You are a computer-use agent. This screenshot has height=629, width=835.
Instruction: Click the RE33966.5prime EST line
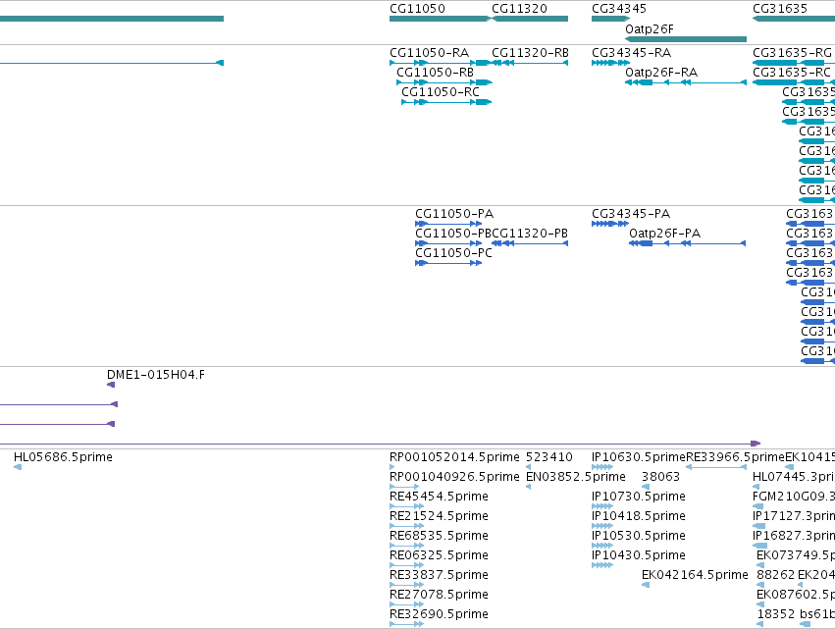pyautogui.click(x=716, y=467)
